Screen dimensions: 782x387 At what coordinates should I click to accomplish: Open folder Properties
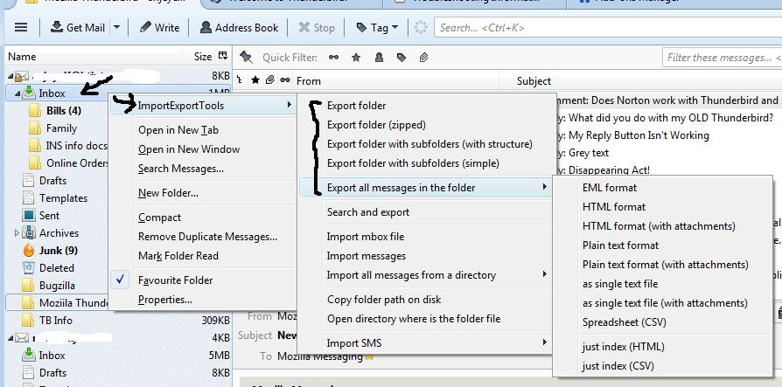(165, 300)
